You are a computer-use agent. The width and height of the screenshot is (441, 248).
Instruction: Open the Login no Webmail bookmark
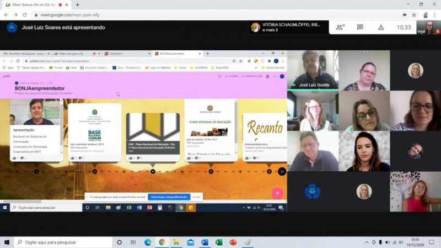[x=158, y=67]
